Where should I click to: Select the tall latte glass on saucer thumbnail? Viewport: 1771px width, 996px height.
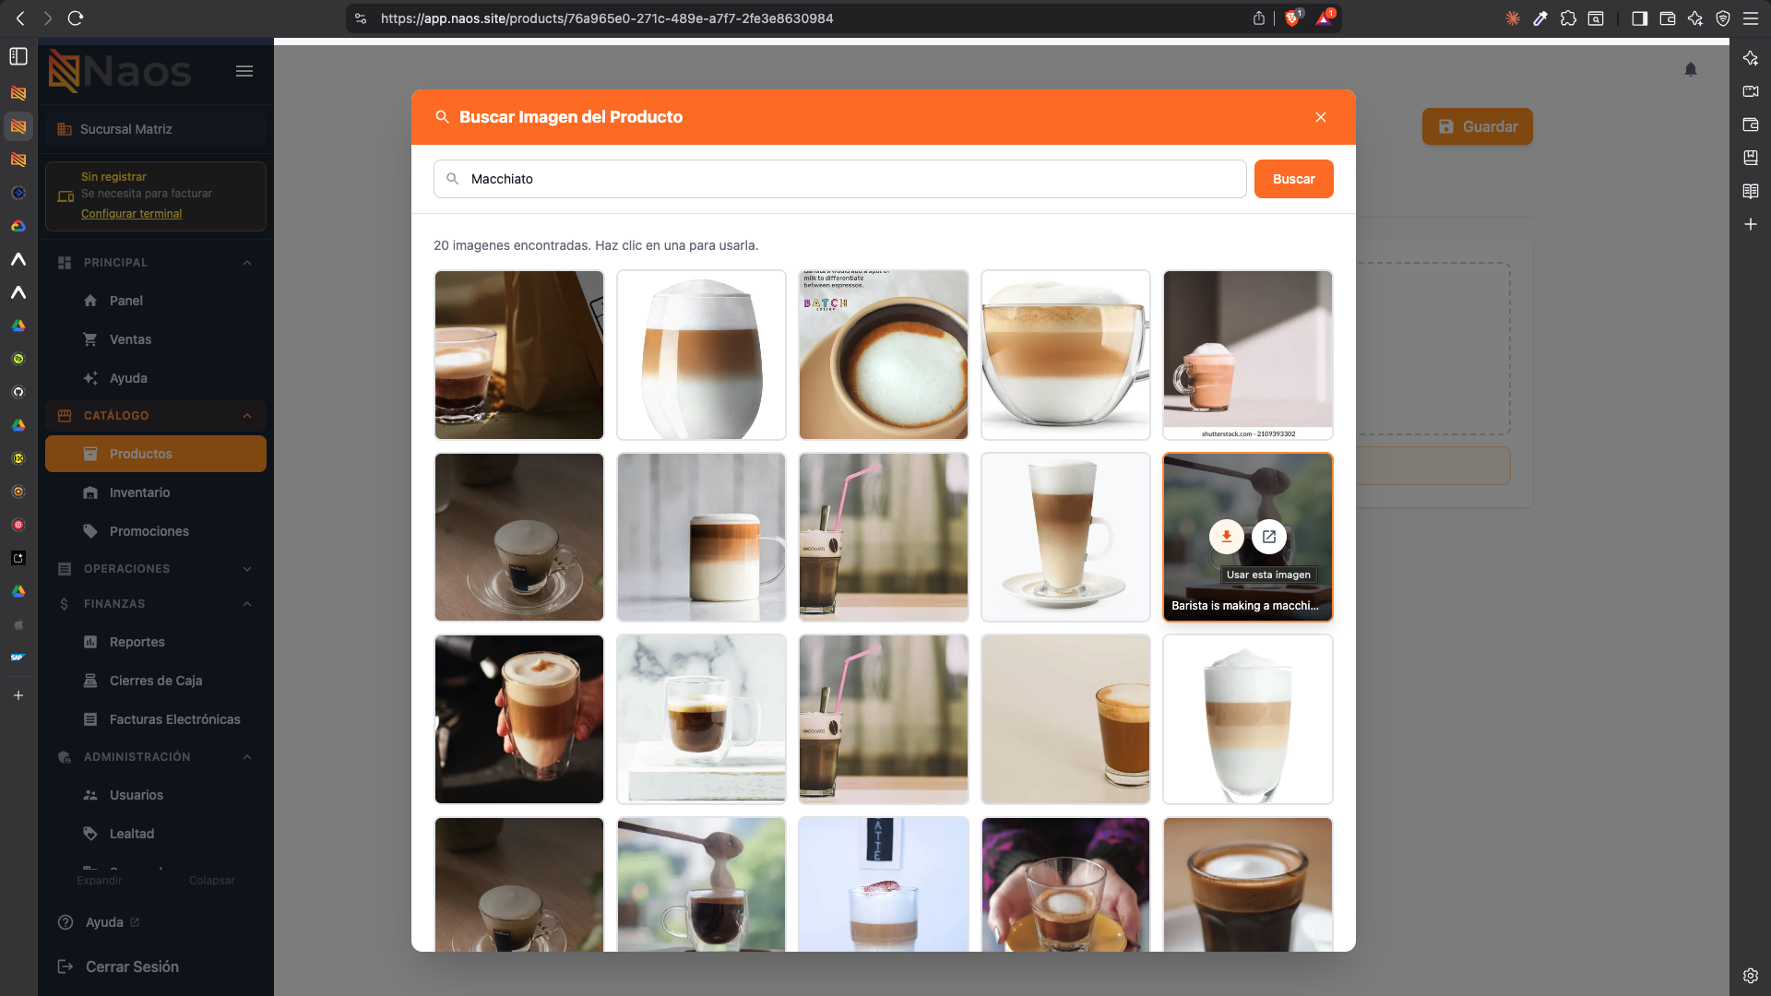point(1065,537)
